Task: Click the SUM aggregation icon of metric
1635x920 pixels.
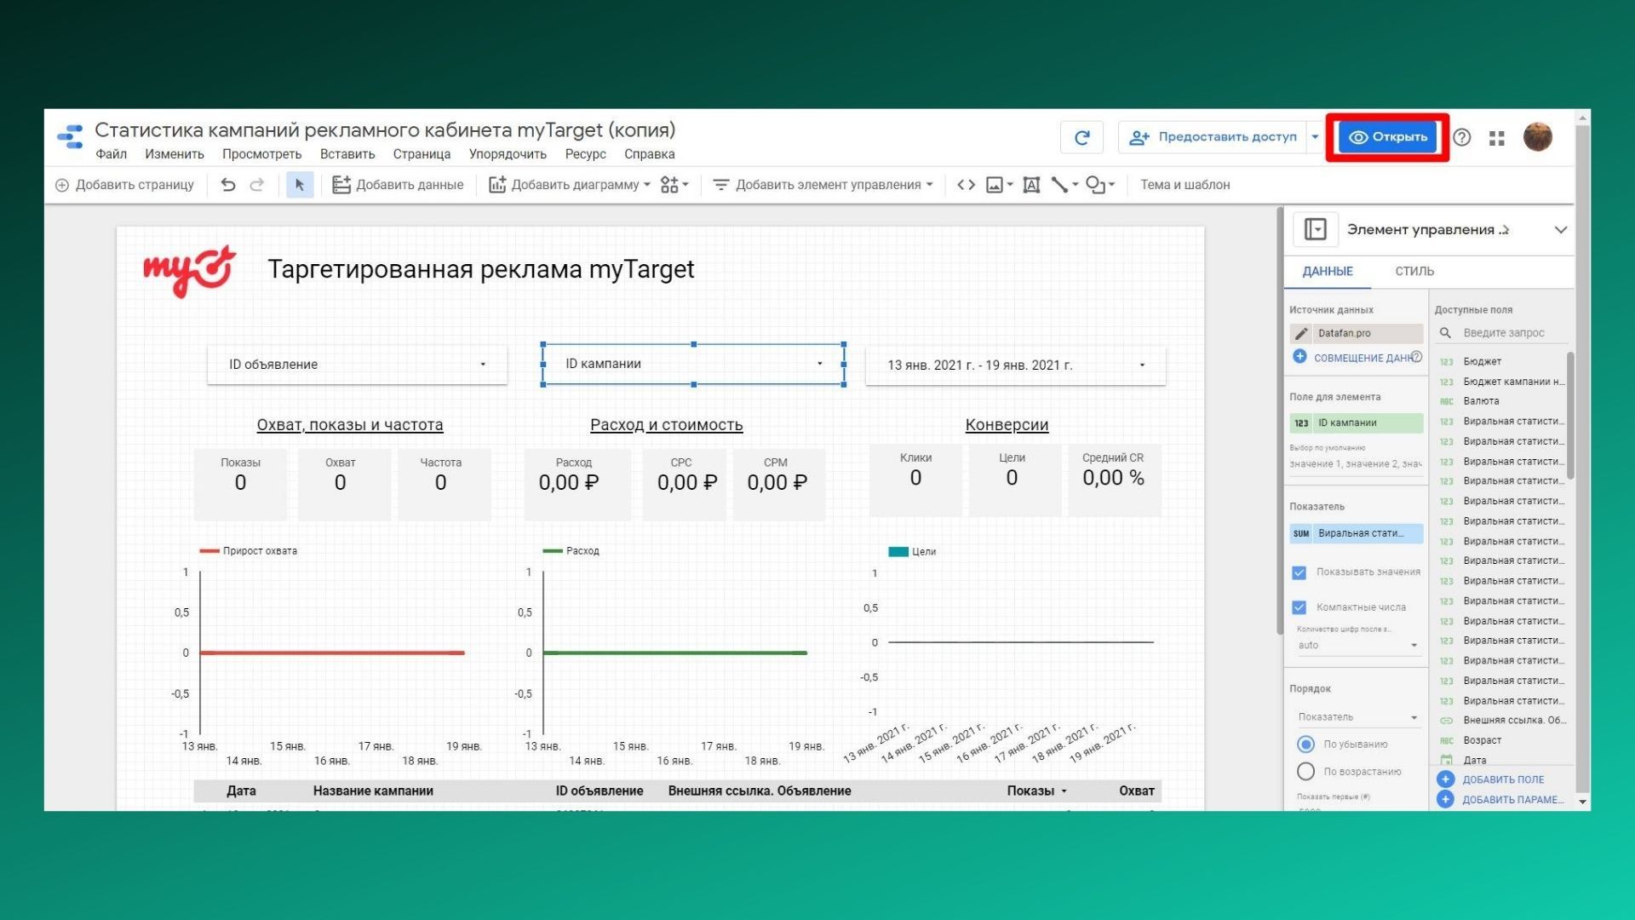Action: coord(1301,533)
